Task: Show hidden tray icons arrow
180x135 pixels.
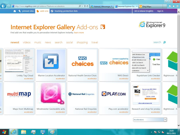Action: point(151,132)
